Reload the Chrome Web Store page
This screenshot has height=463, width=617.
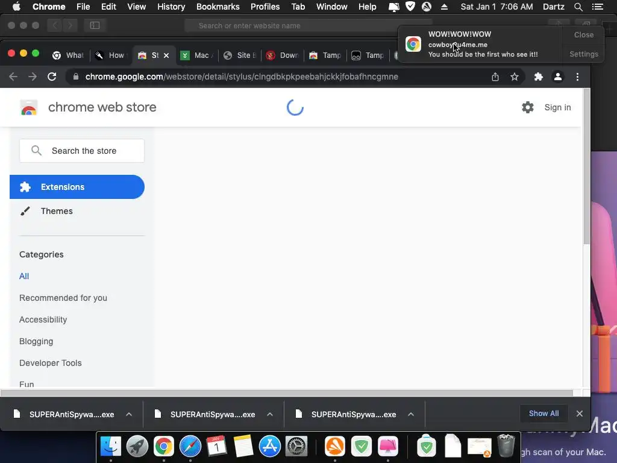click(52, 77)
